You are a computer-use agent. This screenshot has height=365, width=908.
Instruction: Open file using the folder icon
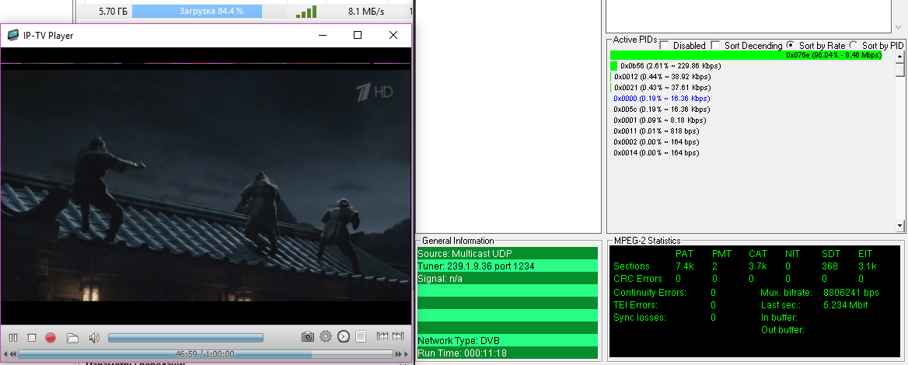[x=72, y=337]
